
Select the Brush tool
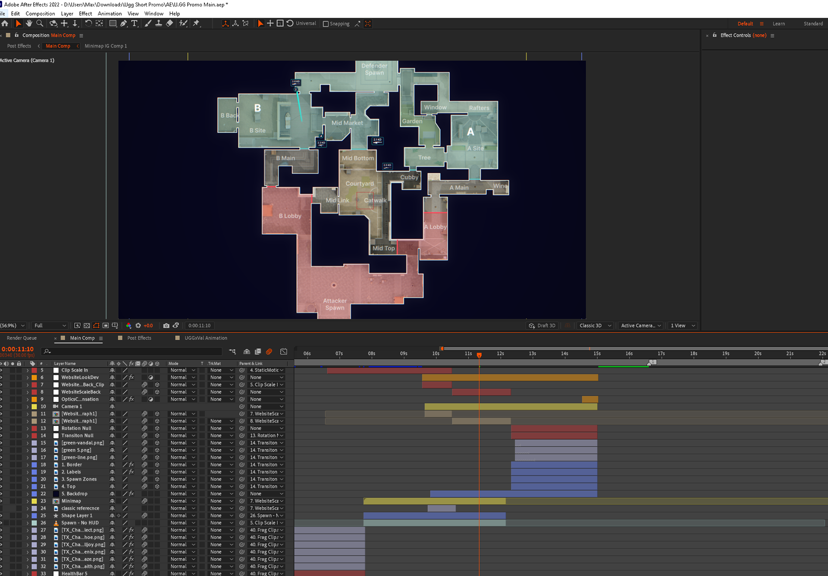coord(148,24)
